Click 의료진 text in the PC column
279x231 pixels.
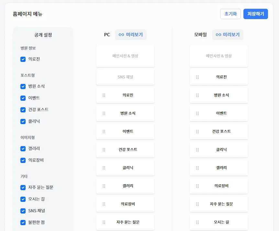pos(128,95)
